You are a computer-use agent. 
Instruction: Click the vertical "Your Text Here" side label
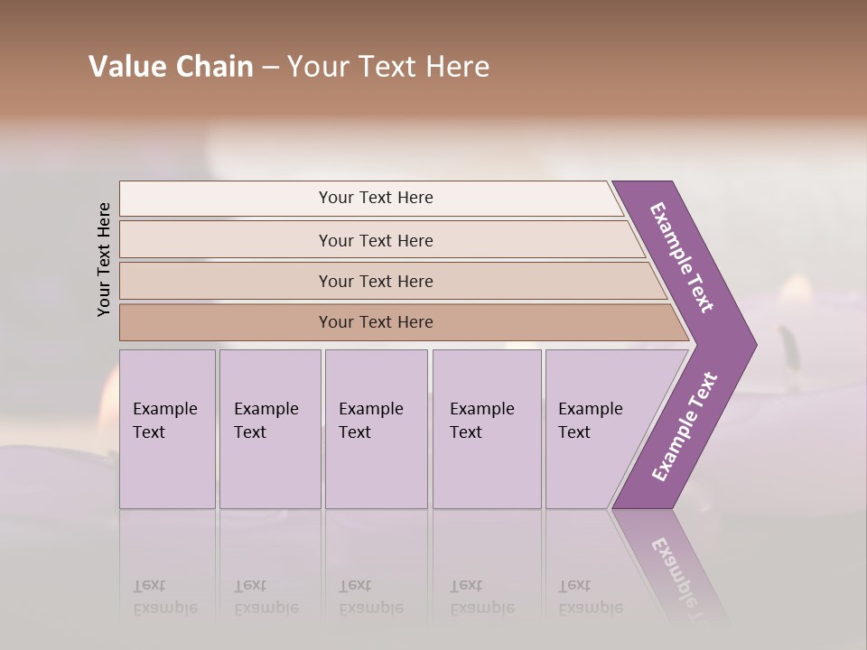coord(104,260)
